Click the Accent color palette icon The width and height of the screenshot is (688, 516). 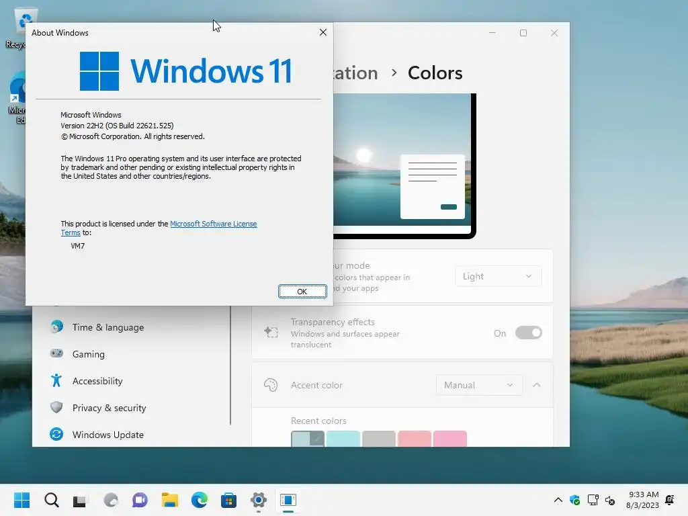tap(271, 385)
